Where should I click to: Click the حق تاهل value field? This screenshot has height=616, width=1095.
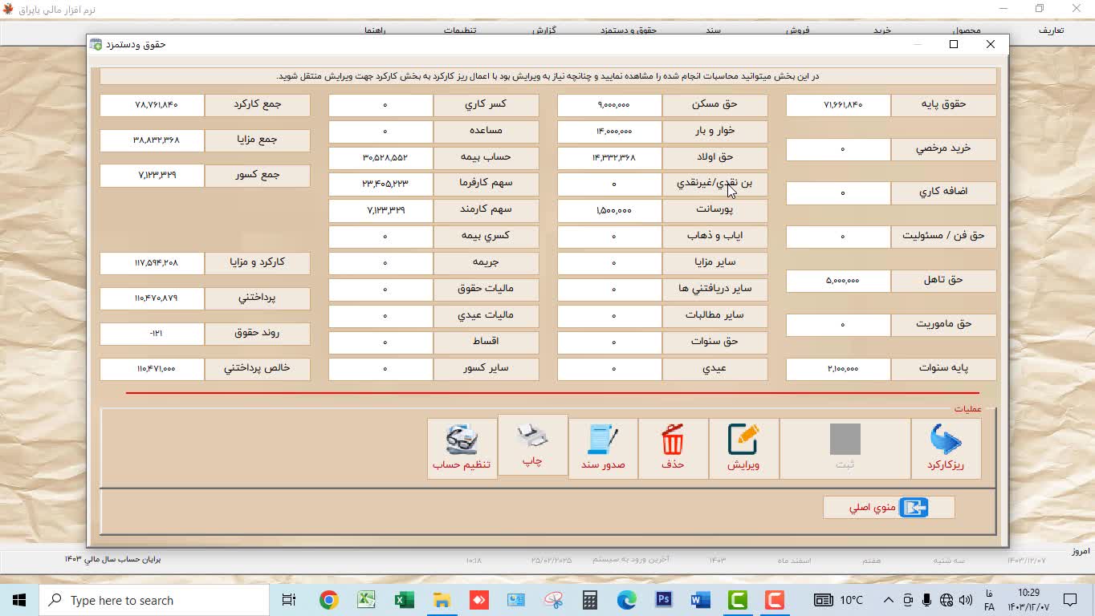[838, 281]
